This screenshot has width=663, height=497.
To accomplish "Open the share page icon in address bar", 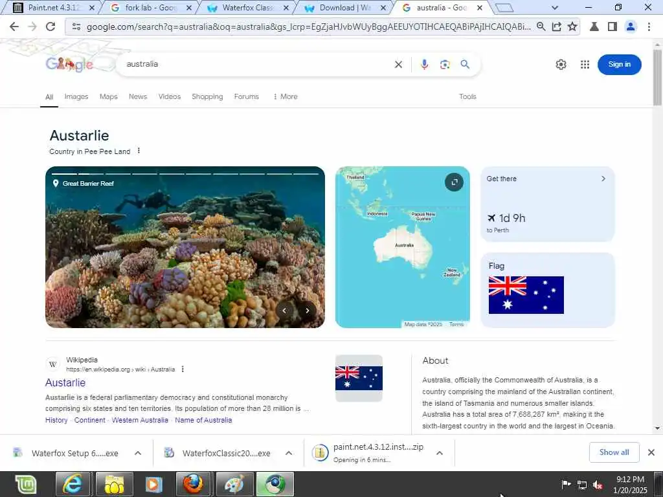I will [x=556, y=27].
